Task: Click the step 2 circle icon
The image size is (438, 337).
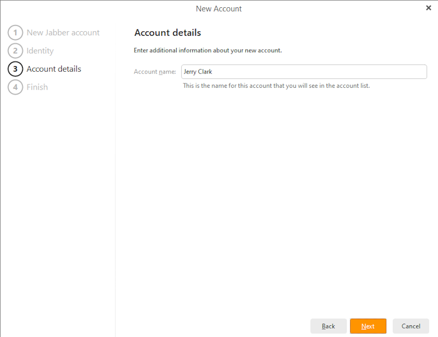Action: [15, 51]
